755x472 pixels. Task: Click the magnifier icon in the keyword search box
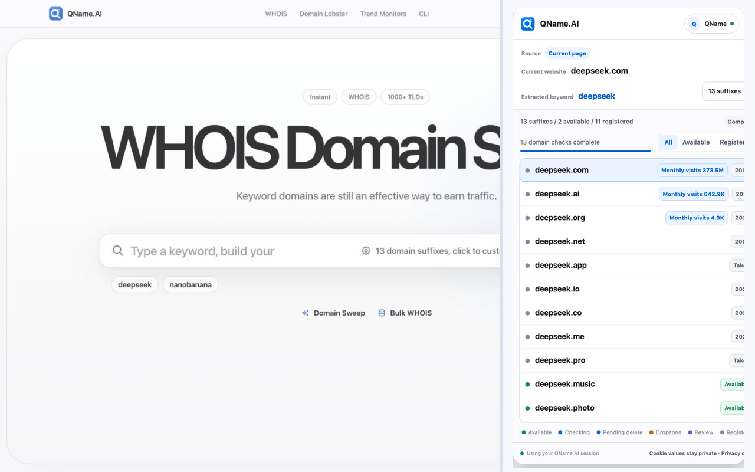[x=118, y=251]
